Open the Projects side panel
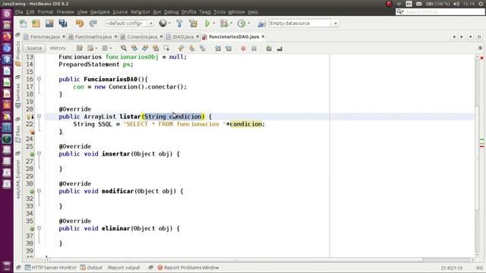 pyautogui.click(x=18, y=53)
